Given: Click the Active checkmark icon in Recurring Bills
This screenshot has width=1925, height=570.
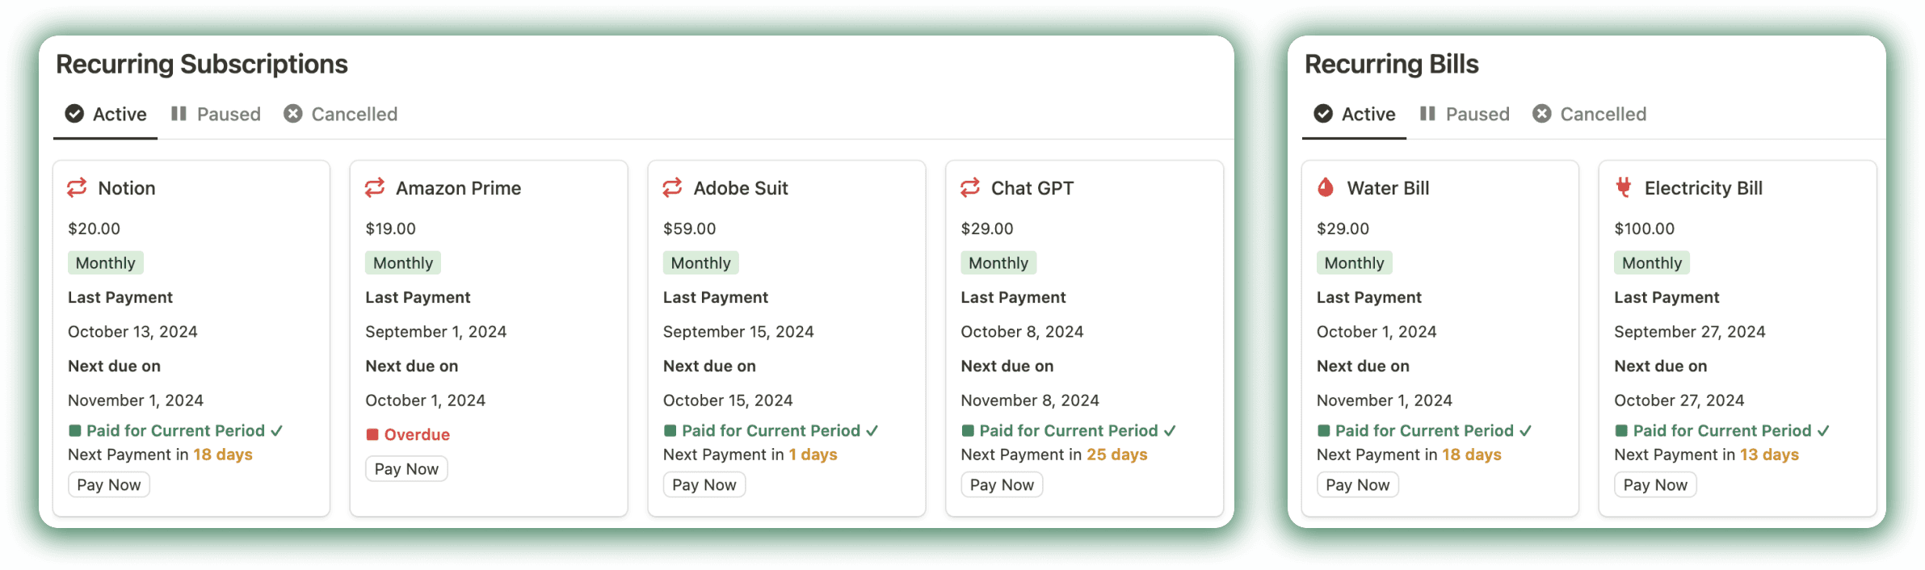Looking at the screenshot, I should point(1323,114).
